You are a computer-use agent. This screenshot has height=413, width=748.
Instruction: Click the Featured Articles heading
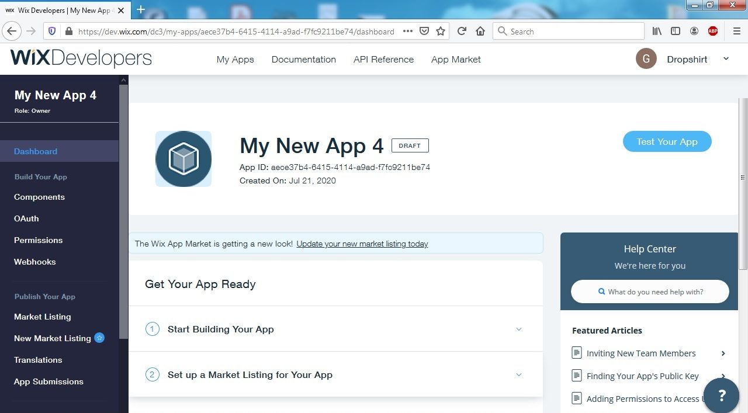tap(607, 330)
